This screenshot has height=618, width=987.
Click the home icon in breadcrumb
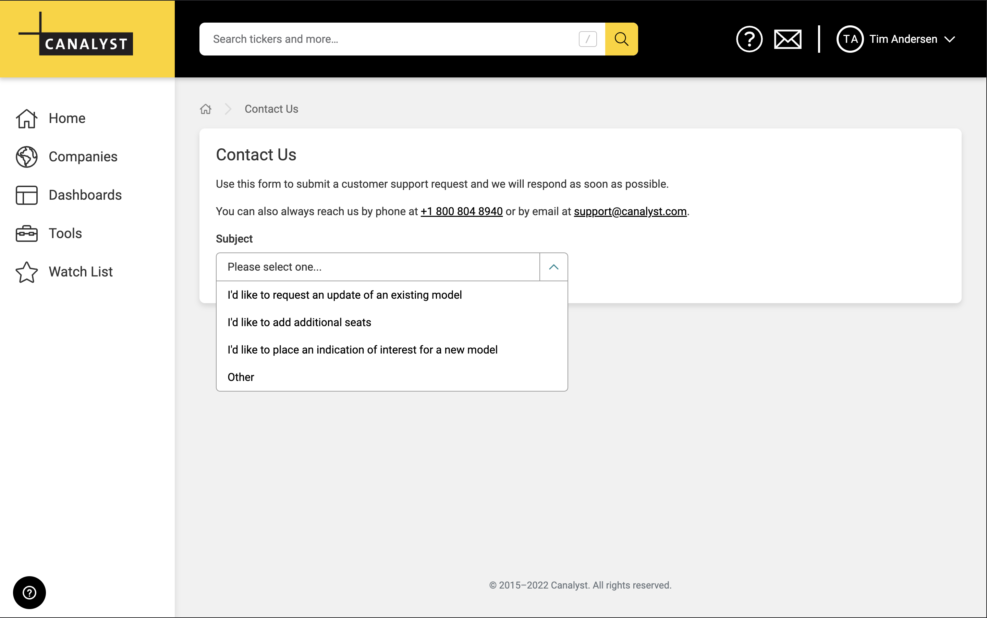point(206,109)
